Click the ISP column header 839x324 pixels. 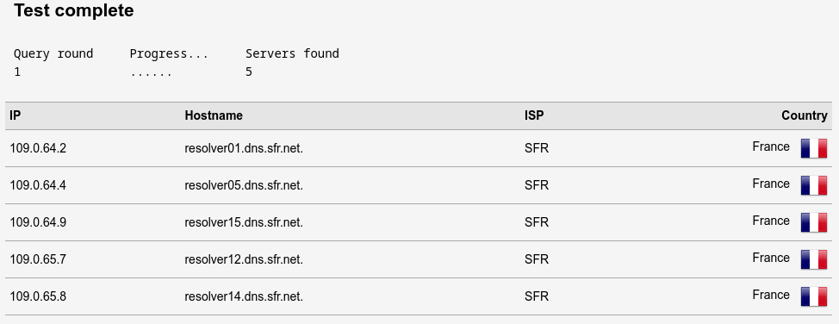(x=534, y=115)
